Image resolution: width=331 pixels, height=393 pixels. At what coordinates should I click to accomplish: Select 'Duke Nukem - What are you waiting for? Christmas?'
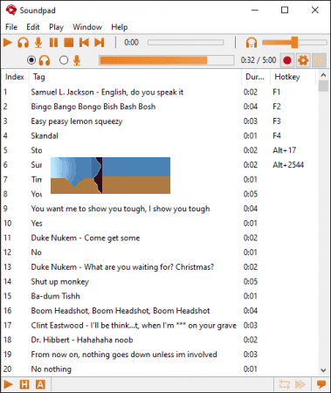tap(159, 267)
